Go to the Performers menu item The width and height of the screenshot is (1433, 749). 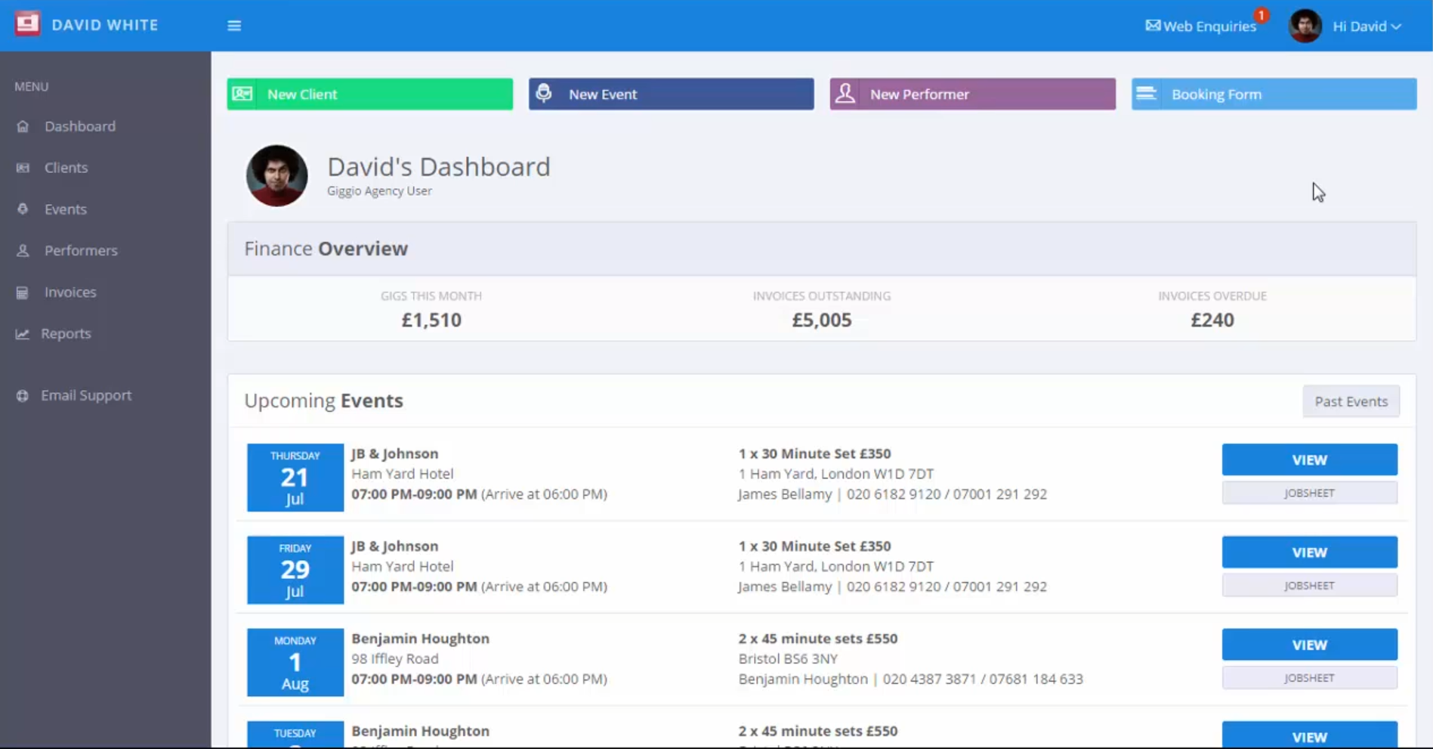(x=81, y=250)
